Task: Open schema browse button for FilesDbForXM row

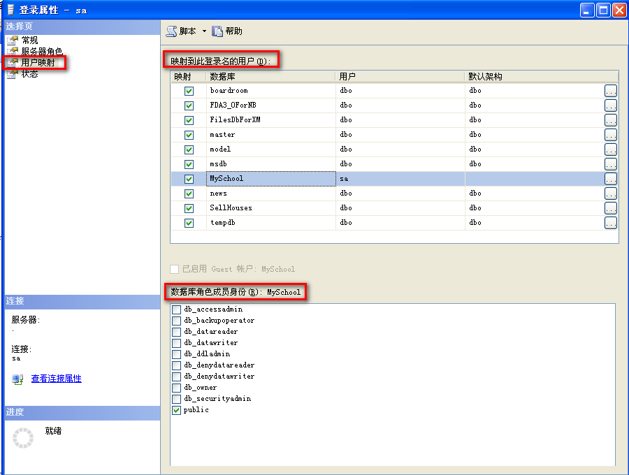Action: pos(611,120)
